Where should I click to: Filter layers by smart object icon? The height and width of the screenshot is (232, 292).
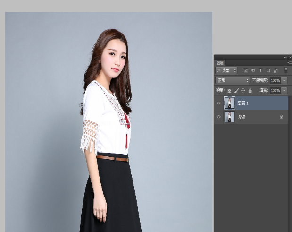(276, 70)
